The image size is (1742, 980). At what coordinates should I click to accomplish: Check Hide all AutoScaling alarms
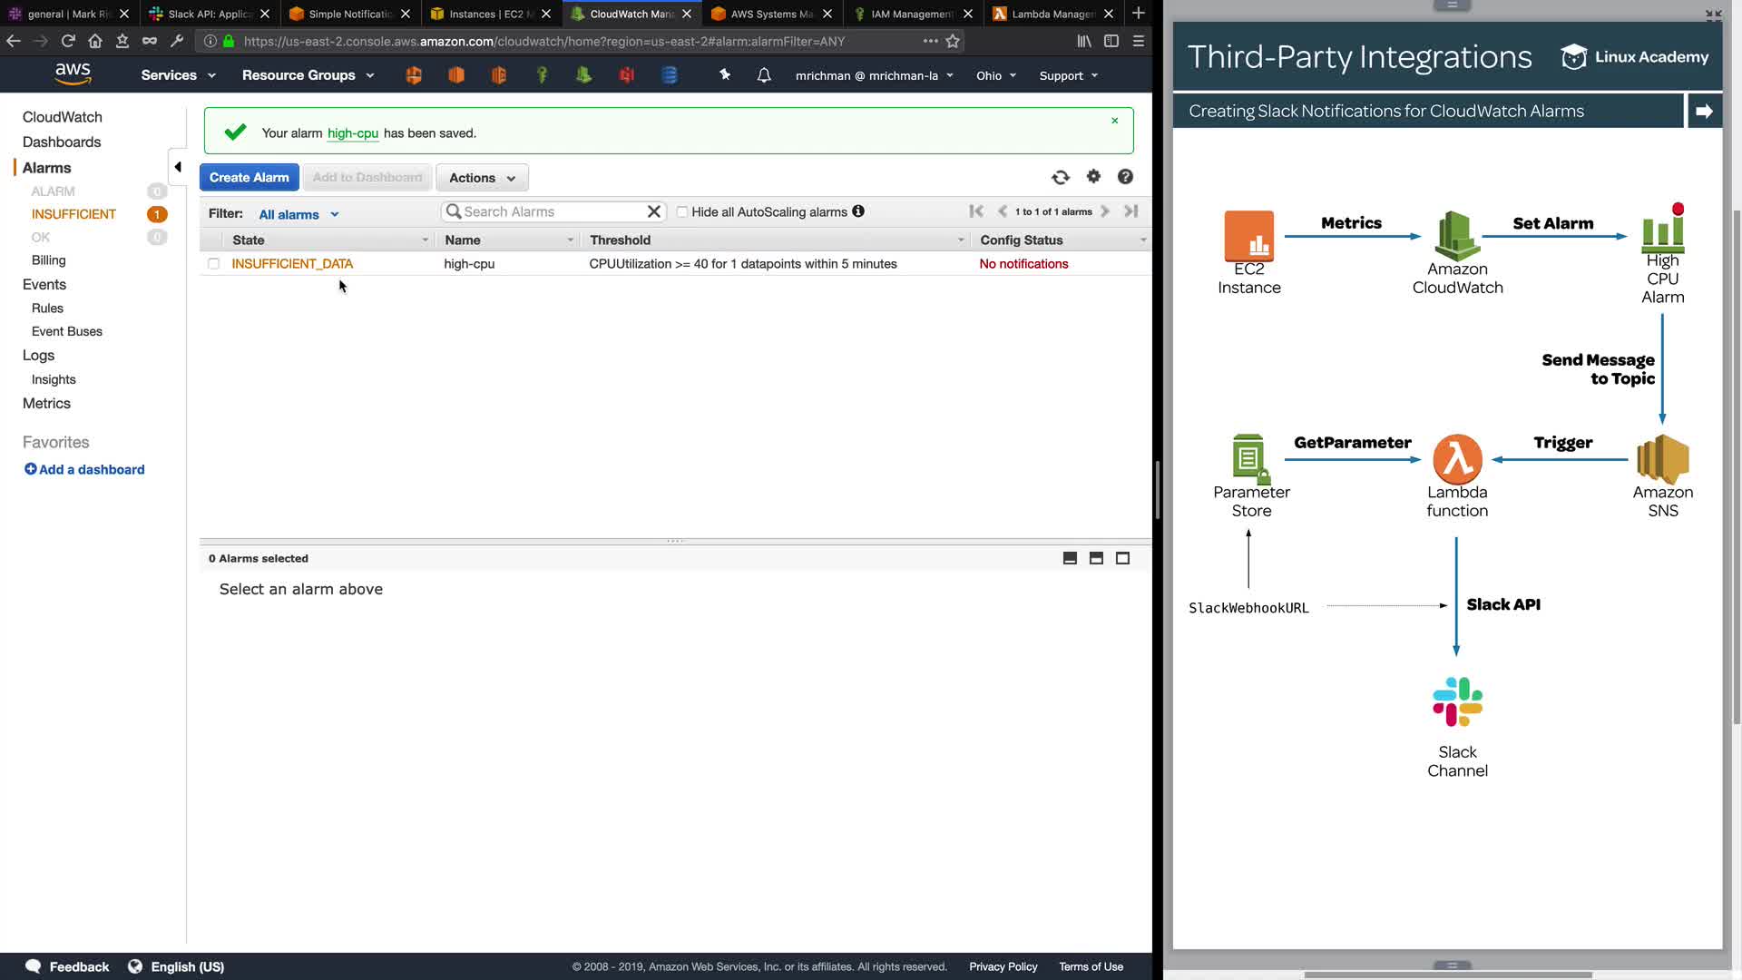(682, 212)
